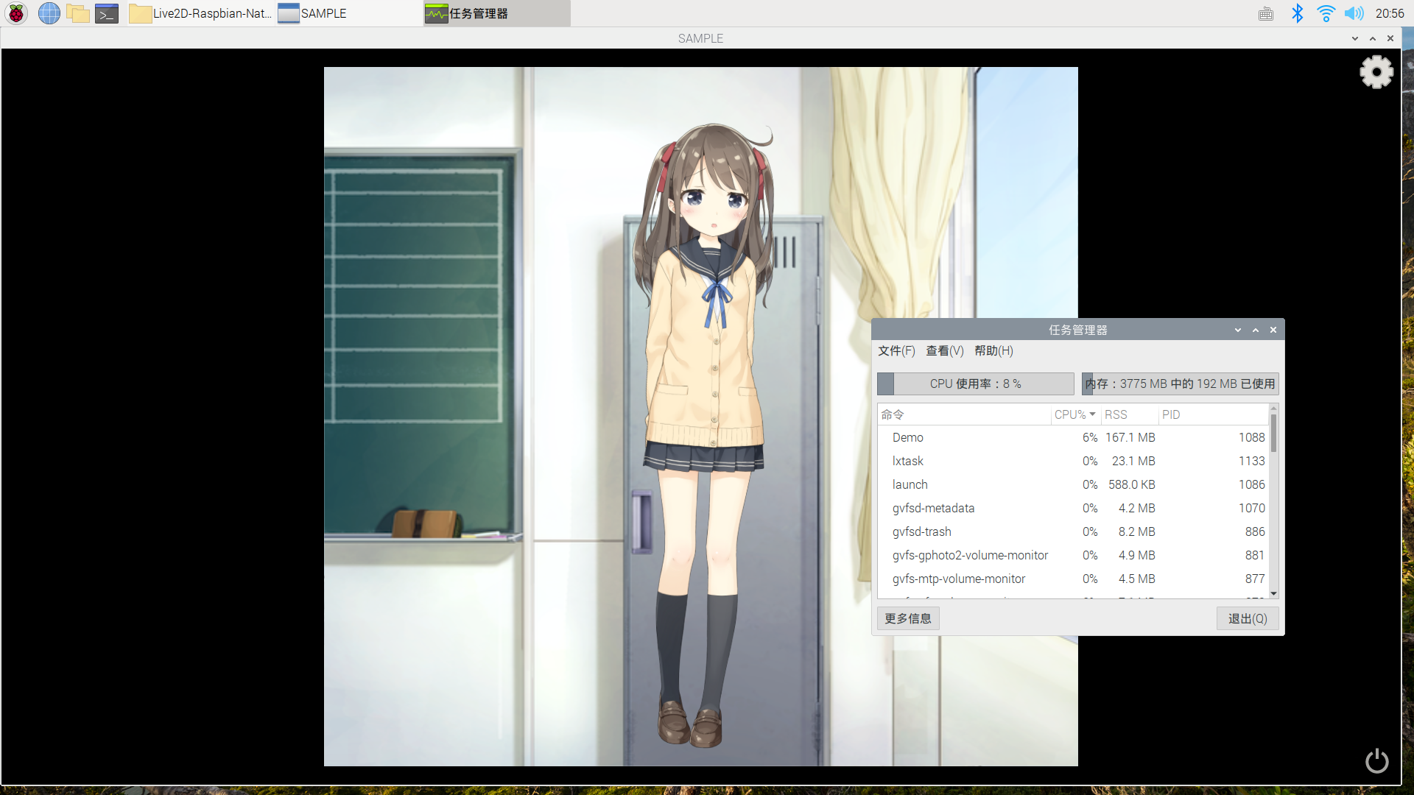The width and height of the screenshot is (1414, 795).
Task: Click the volume speaker tray icon
Action: [x=1354, y=13]
